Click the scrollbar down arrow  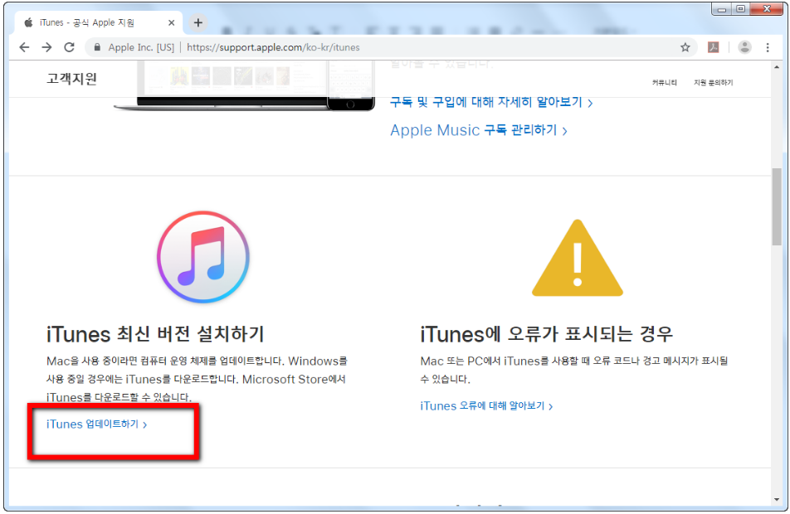pyautogui.click(x=777, y=499)
